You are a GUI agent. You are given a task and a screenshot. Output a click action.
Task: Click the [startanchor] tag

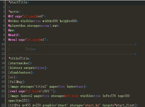[x=19, y=63]
